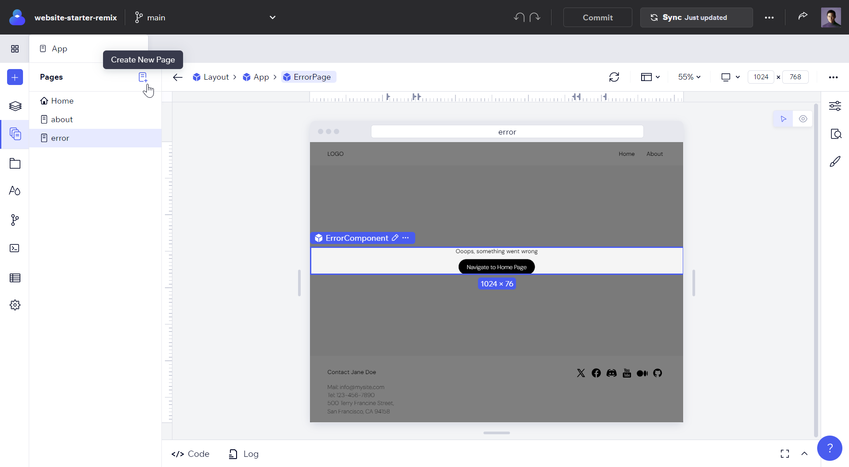
Task: Open the properties sliders panel
Action: (835, 106)
